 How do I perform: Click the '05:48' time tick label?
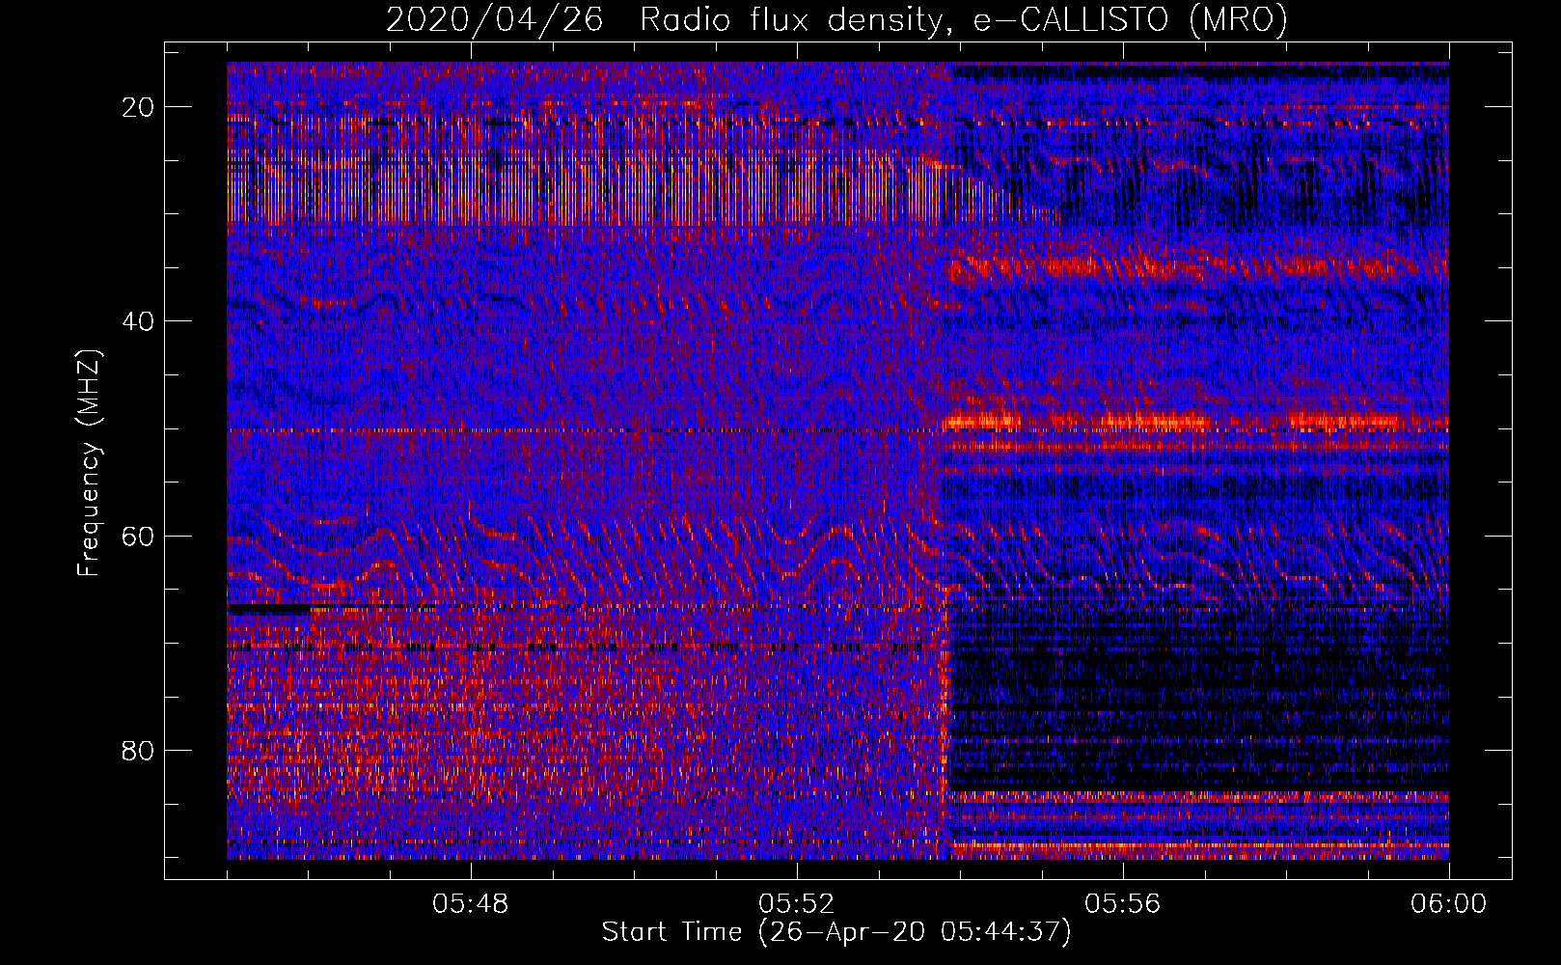471,904
